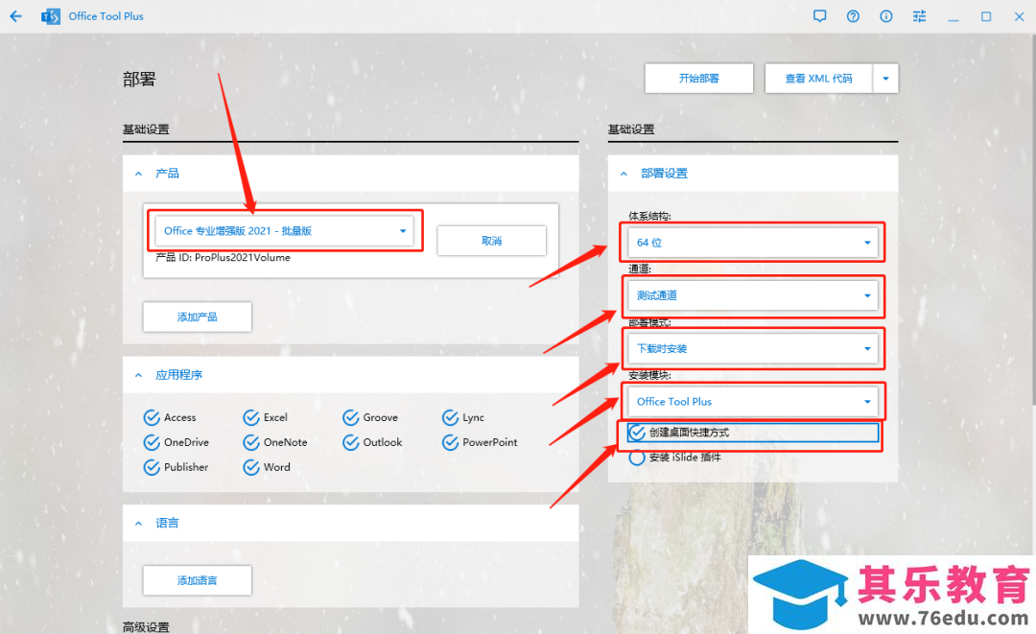Open the 64 位 architecture dropdown
The image size is (1036, 634).
pyautogui.click(x=753, y=243)
